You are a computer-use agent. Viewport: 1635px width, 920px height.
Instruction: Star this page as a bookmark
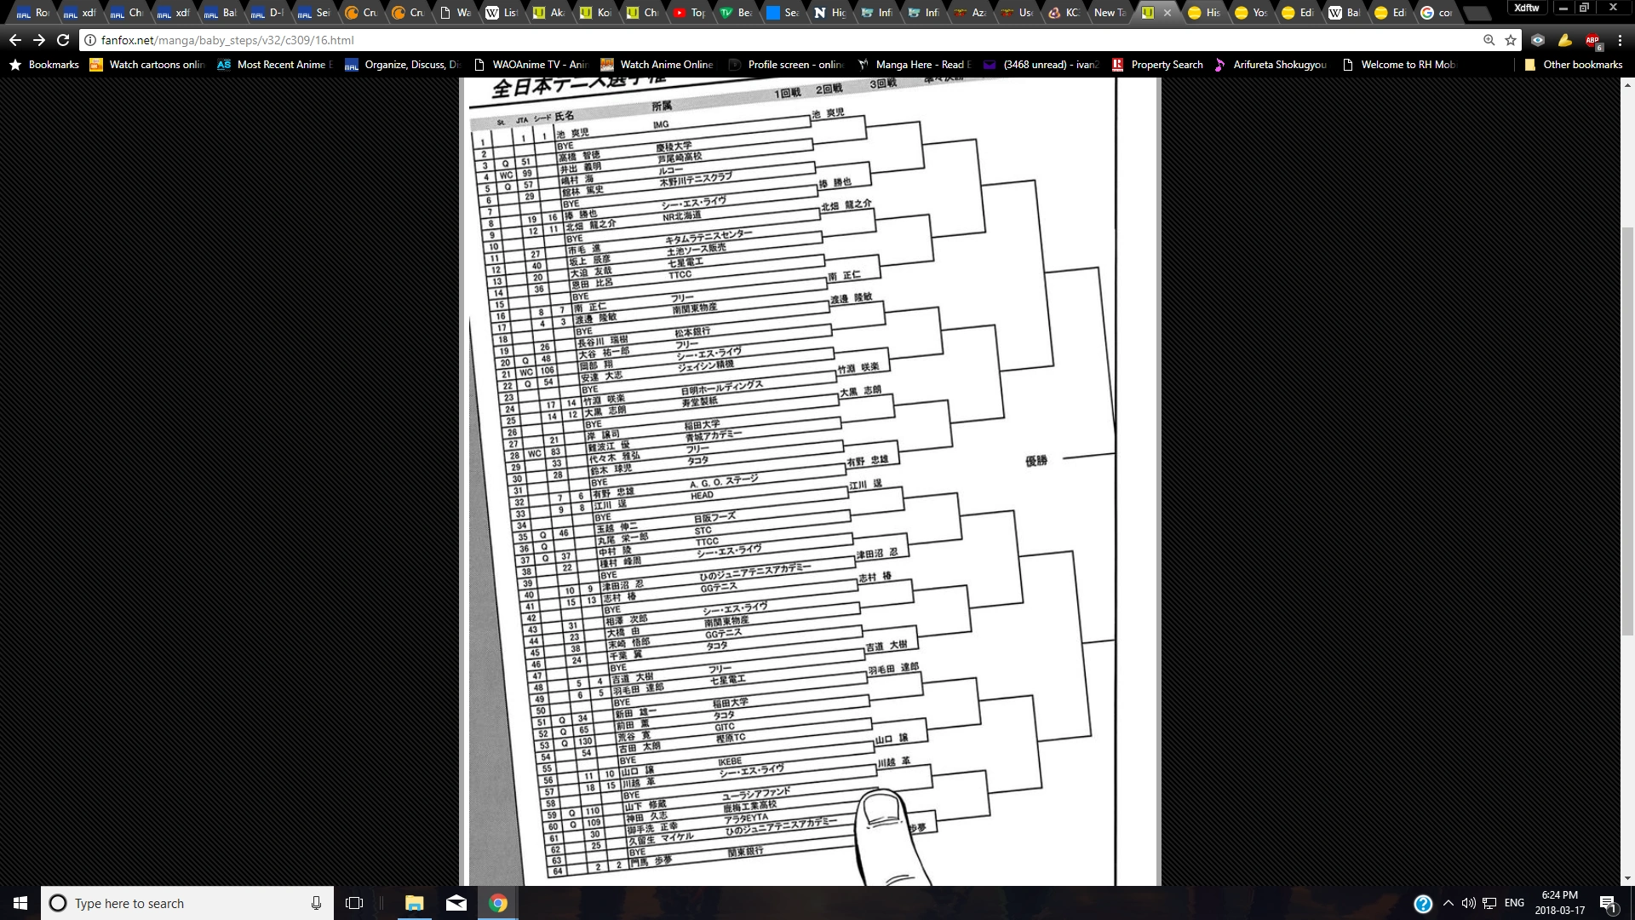[1511, 40]
